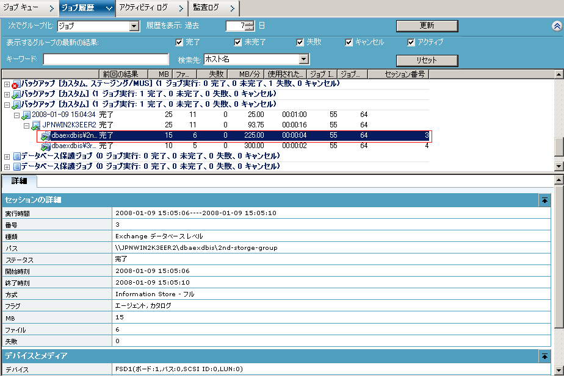Select the dbaexdbis¥3r session row
The width and height of the screenshot is (564, 376).
[x=234, y=146]
